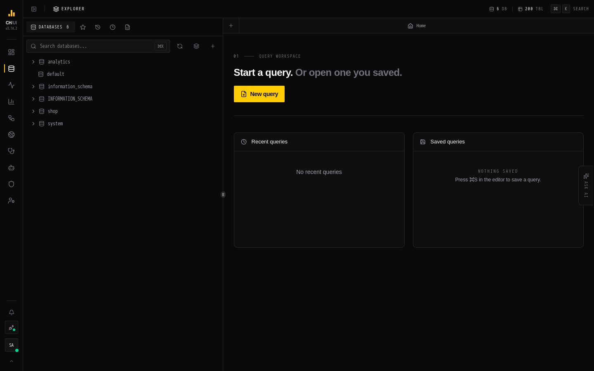Toggle the explorer sidebar panel
This screenshot has height=371, width=594.
(34, 9)
